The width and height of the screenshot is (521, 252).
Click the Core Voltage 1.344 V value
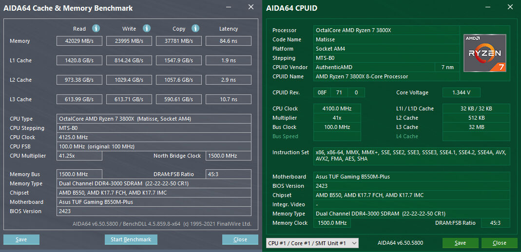tap(461, 92)
